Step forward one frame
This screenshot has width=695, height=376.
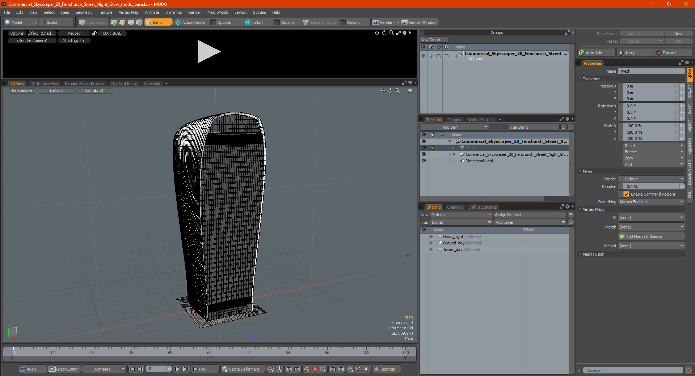click(x=177, y=369)
